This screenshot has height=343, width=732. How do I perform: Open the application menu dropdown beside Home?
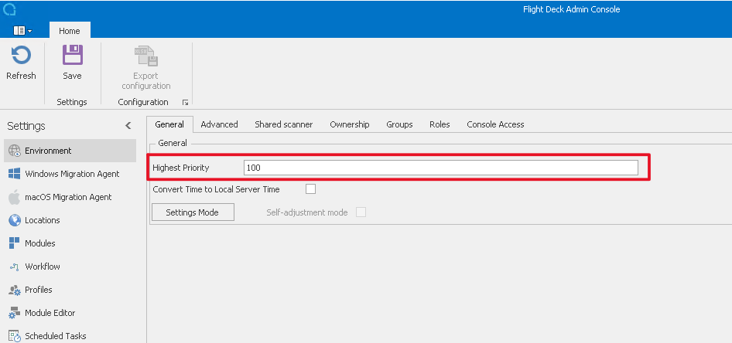(x=23, y=31)
